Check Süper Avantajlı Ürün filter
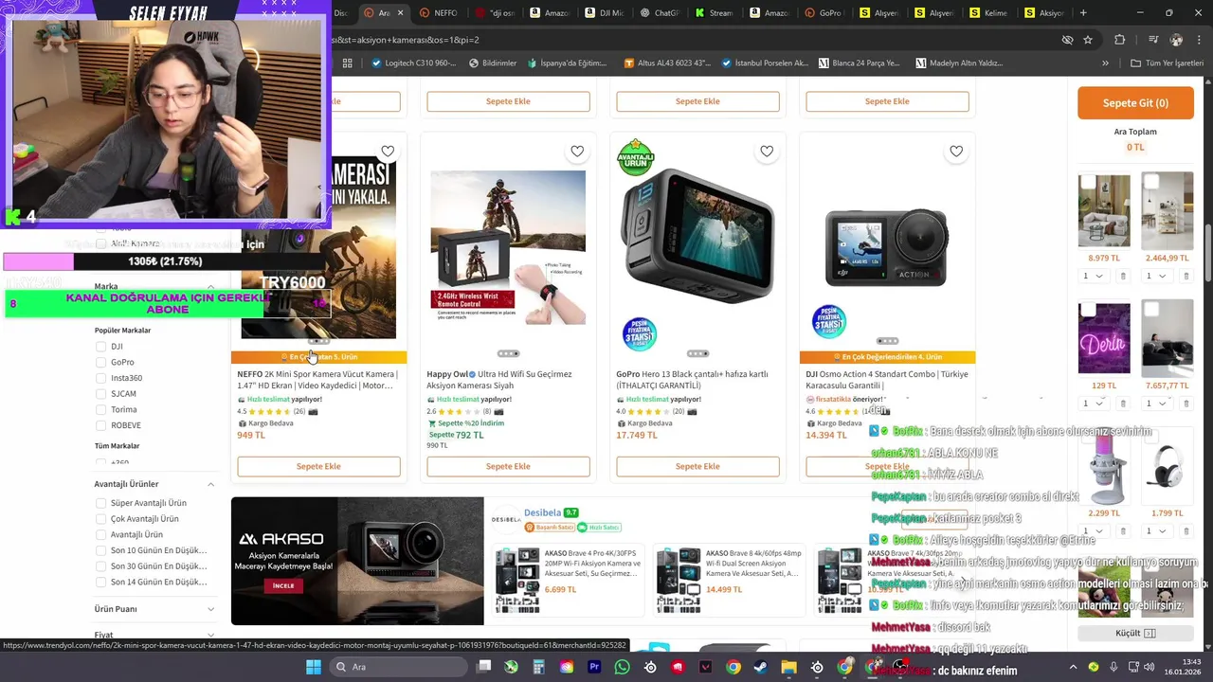Viewport: 1213px width, 682px height. coord(100,503)
